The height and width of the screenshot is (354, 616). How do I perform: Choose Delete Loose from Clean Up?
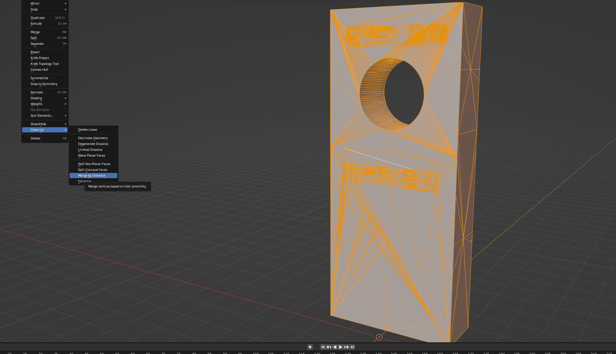(x=88, y=130)
